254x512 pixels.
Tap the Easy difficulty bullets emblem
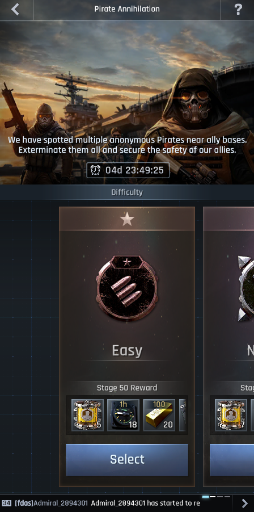click(x=127, y=288)
